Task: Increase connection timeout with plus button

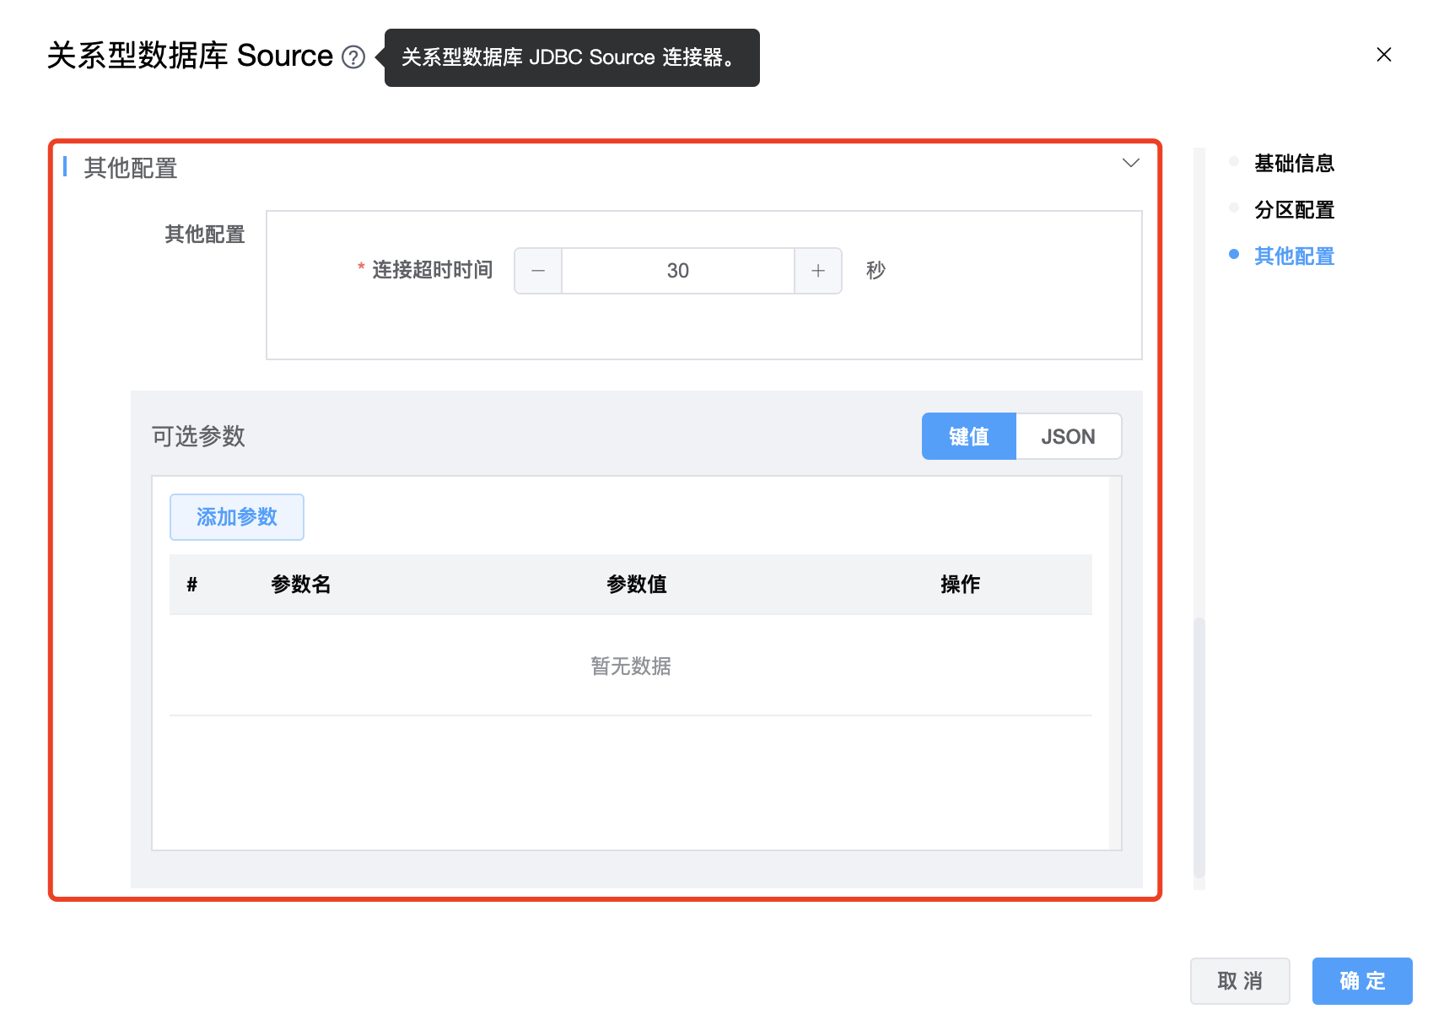Action: point(817,271)
